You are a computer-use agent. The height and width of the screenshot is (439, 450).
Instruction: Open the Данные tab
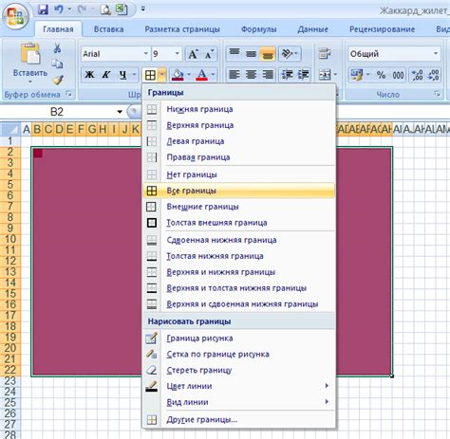coord(312,29)
